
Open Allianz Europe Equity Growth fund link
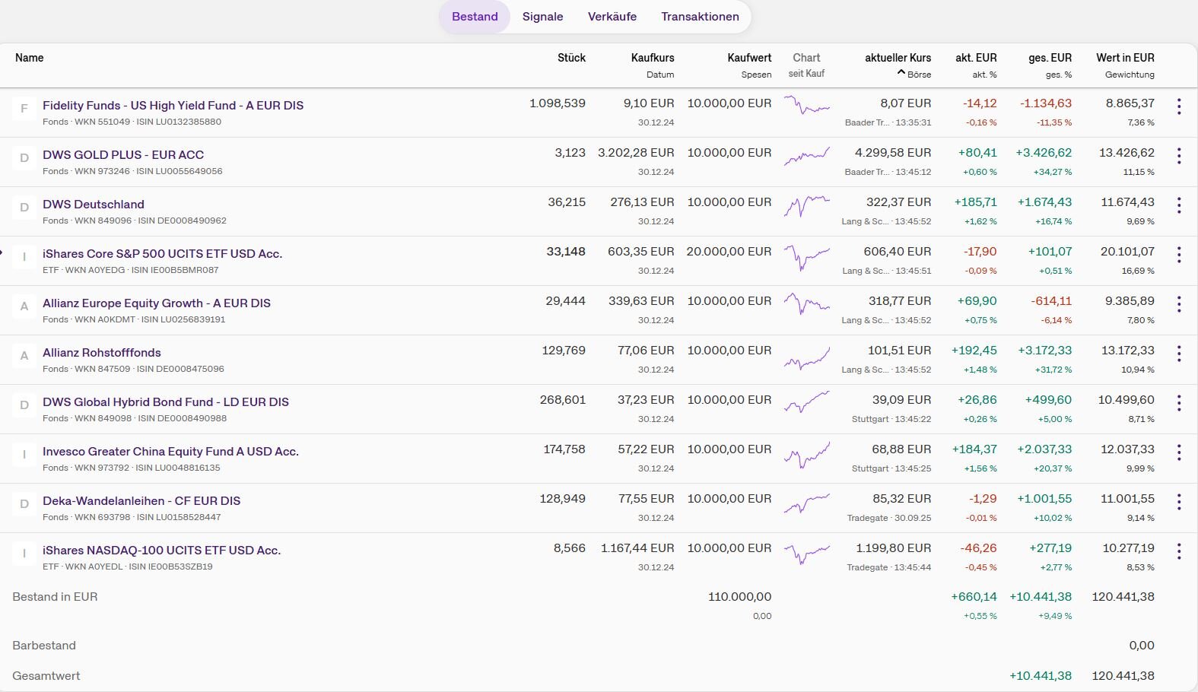pyautogui.click(x=157, y=303)
